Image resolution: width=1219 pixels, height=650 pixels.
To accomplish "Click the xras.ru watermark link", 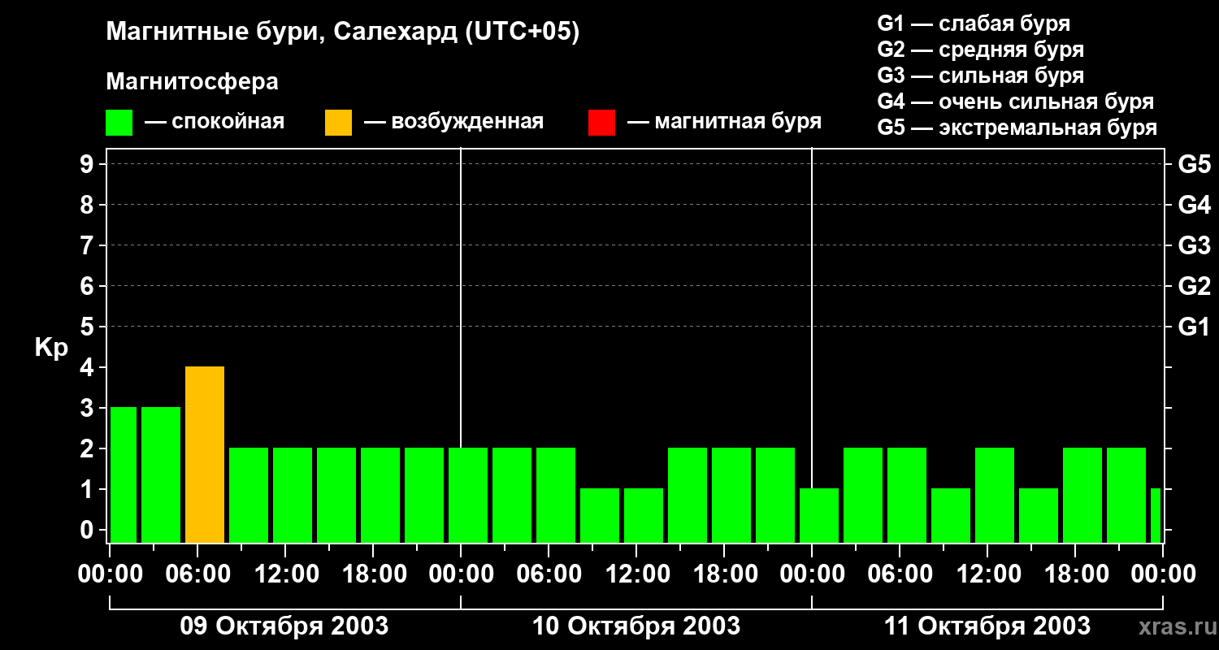I will coord(1174,627).
